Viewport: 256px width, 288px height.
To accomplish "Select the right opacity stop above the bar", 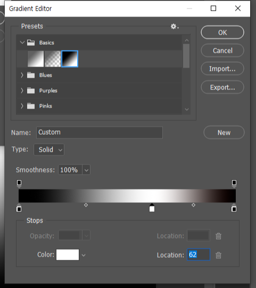I will pyautogui.click(x=234, y=184).
